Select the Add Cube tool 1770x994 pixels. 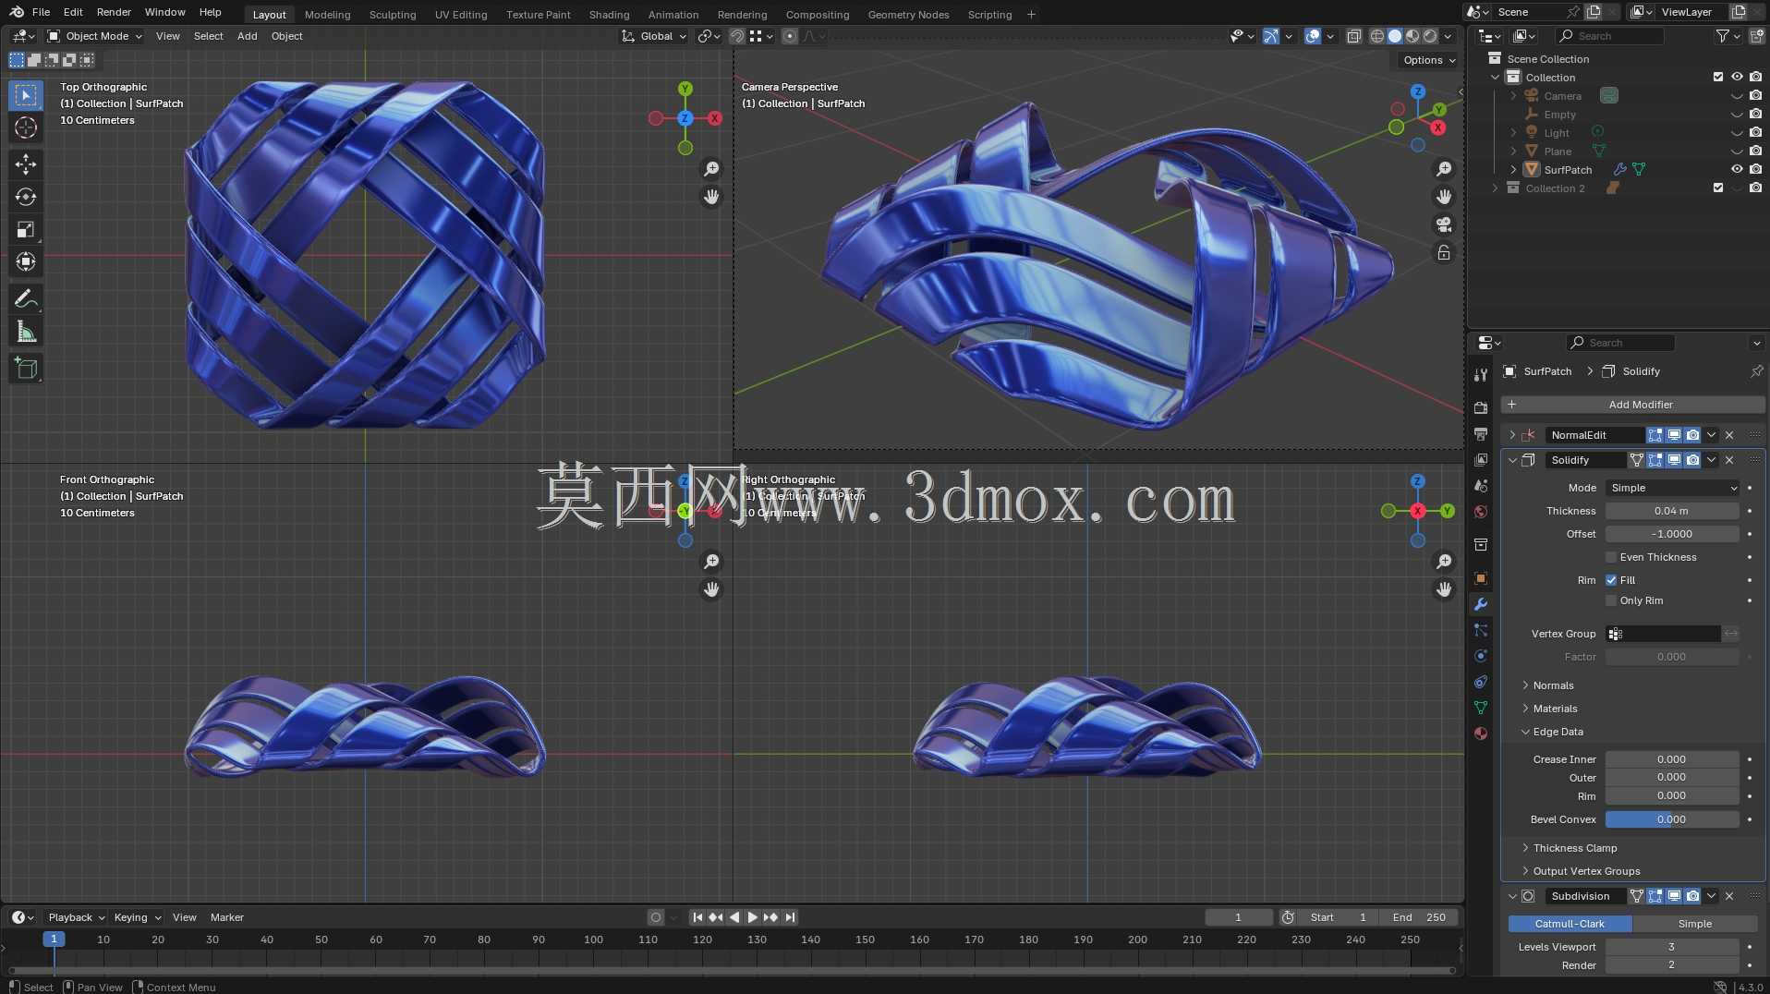click(x=26, y=369)
